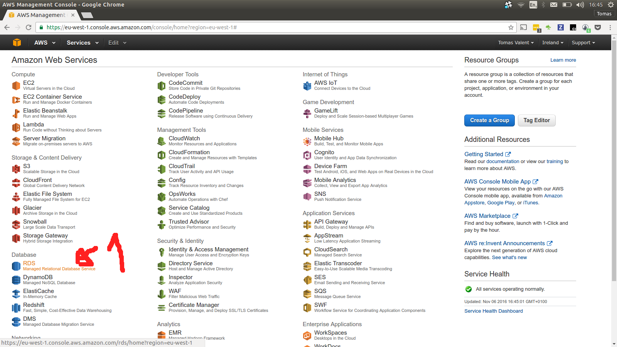Viewport: 617px width, 347px height.
Task: Click the system clock 16:45
Action: tap(596, 5)
